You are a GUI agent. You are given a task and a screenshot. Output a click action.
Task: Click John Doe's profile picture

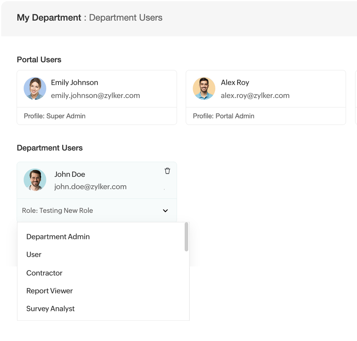pyautogui.click(x=35, y=180)
